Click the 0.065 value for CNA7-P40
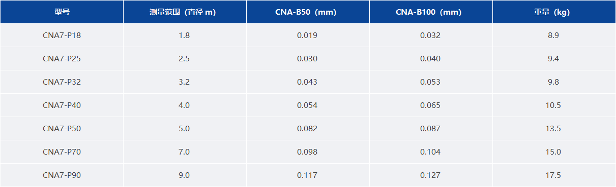Image resolution: width=616 pixels, height=187 pixels. click(430, 105)
